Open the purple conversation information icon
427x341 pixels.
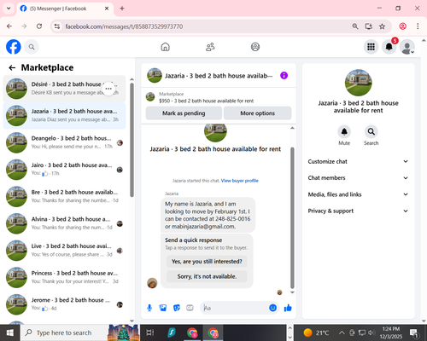tap(284, 76)
